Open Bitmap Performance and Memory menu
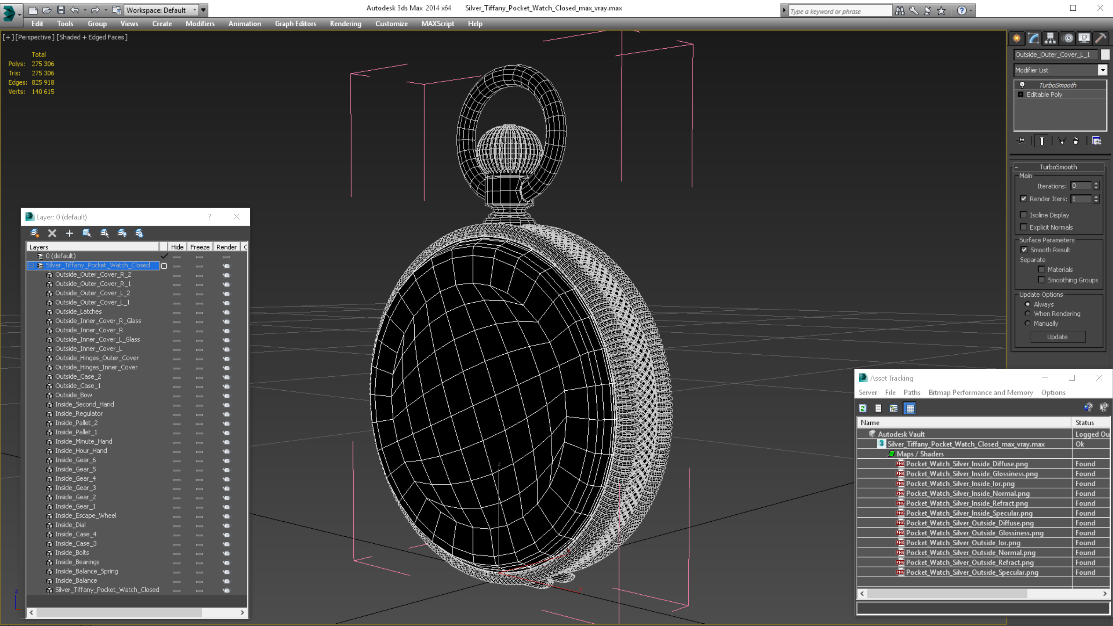1113x626 pixels. [x=980, y=392]
